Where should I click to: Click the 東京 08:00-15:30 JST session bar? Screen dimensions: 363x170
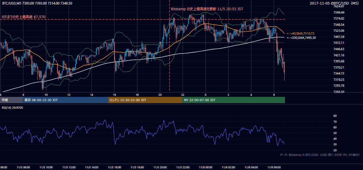click(65, 100)
